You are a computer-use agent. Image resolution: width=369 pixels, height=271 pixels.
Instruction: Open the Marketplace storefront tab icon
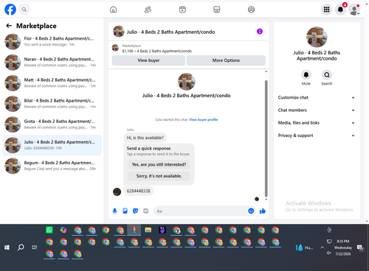[217, 10]
